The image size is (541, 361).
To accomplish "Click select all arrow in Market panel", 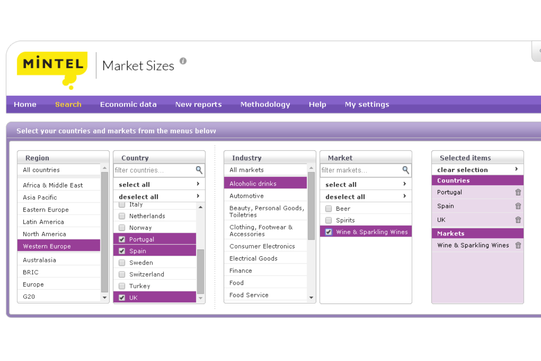I will 405,184.
